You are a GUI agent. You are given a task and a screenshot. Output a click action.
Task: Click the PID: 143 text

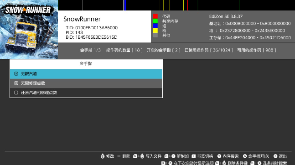(74, 32)
